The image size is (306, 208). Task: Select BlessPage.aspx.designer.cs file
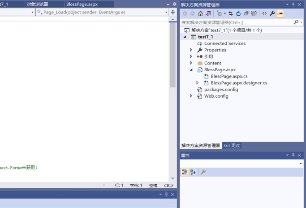239,83
